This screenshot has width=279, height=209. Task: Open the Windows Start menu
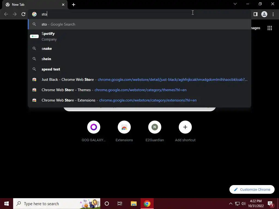(x=7, y=204)
